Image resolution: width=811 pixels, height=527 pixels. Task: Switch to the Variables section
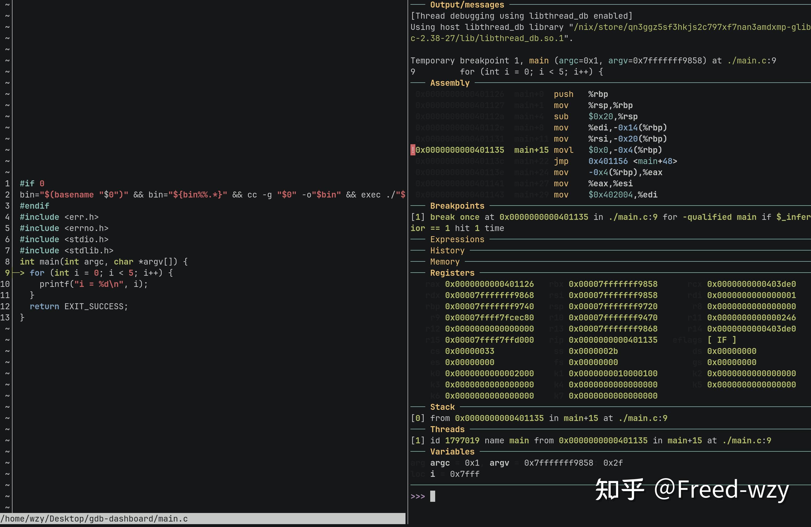pyautogui.click(x=452, y=451)
